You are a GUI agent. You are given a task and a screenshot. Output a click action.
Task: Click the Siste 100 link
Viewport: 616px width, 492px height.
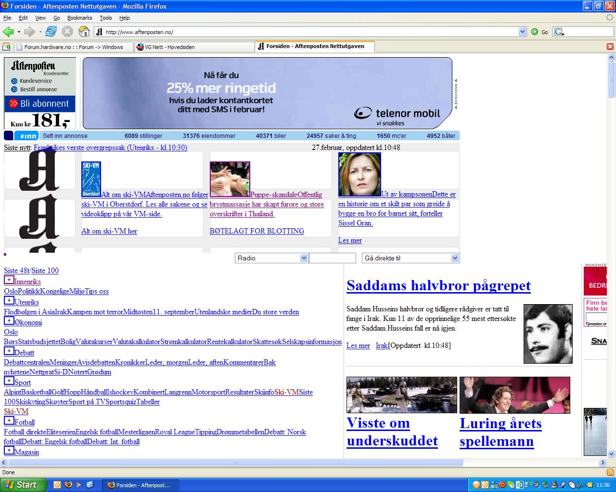click(45, 271)
